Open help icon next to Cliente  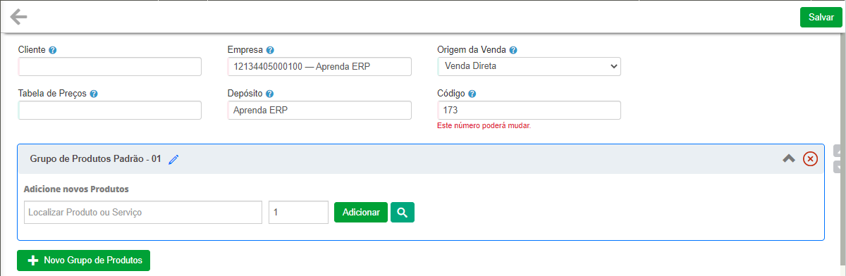53,51
